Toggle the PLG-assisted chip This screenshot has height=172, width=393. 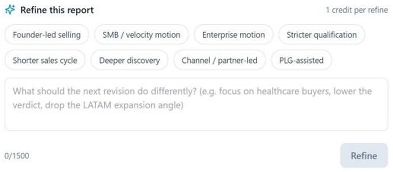(x=301, y=60)
